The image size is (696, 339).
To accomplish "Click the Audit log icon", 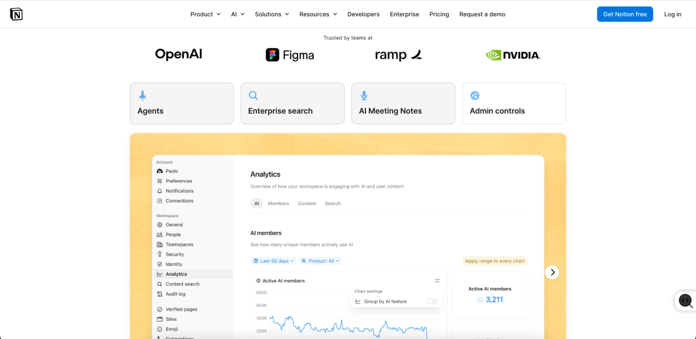I will [x=159, y=294].
